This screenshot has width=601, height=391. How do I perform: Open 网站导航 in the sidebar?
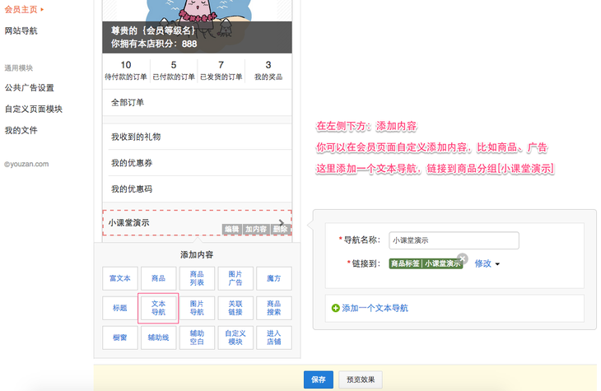(21, 30)
